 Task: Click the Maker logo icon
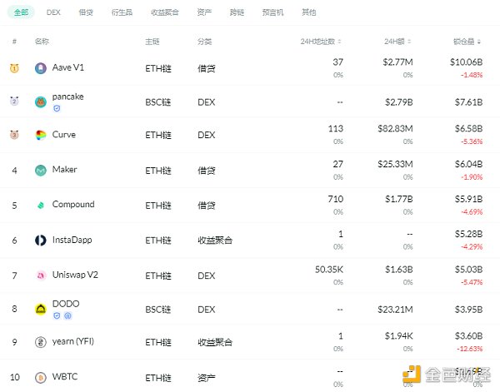point(41,171)
